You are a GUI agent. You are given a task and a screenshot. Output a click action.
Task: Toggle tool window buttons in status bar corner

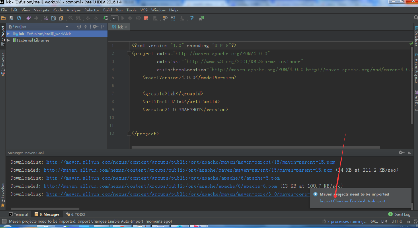(4, 221)
